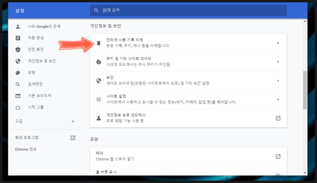Open 나와 Google의 관계 section
This screenshot has width=317, height=183.
44,27
